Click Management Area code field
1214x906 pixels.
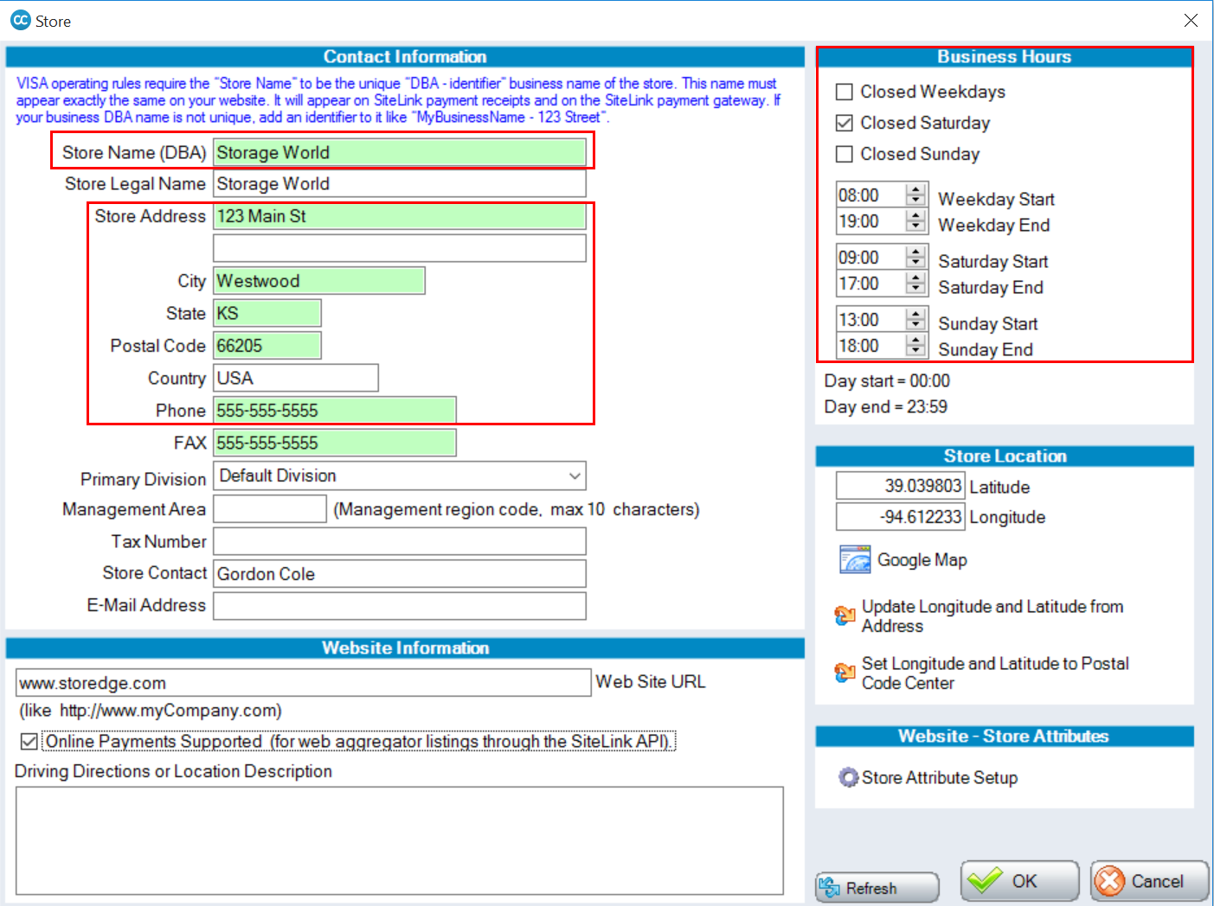(270, 509)
